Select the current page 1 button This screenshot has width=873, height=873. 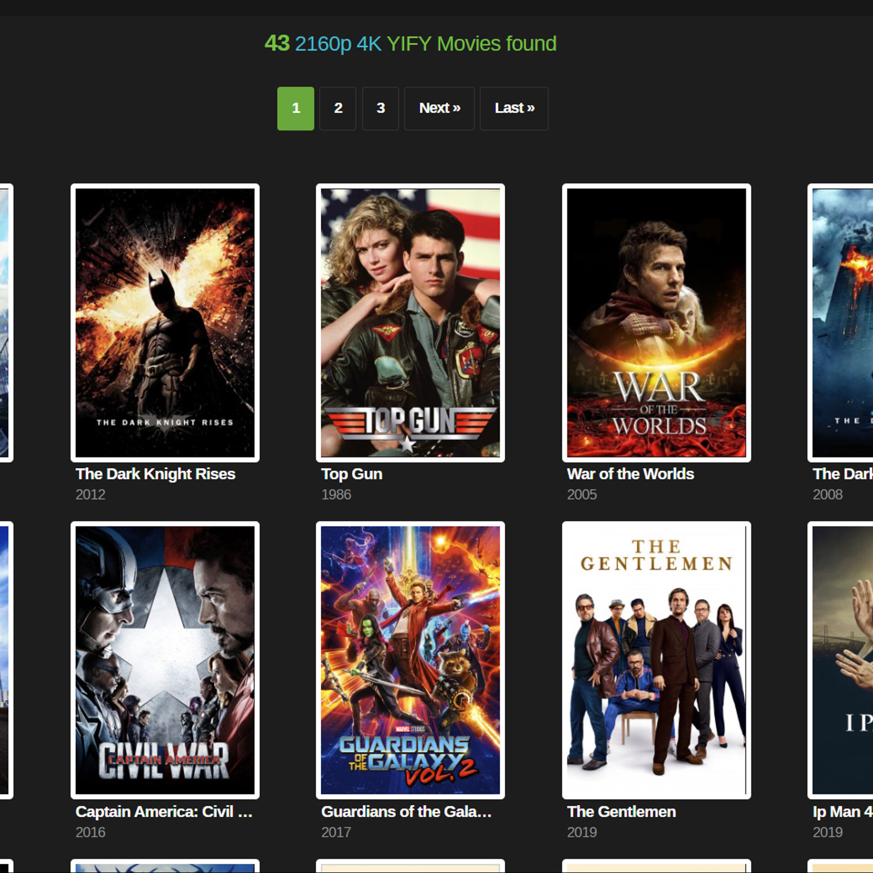(x=296, y=109)
